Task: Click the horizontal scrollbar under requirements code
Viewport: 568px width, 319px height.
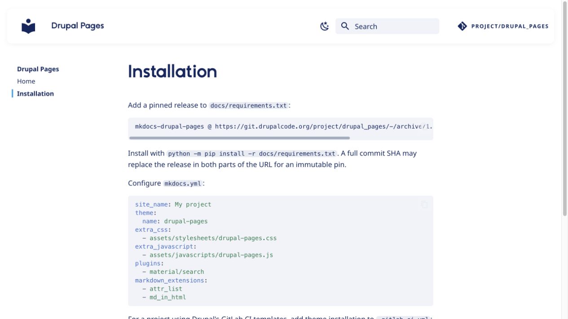Action: (239, 138)
